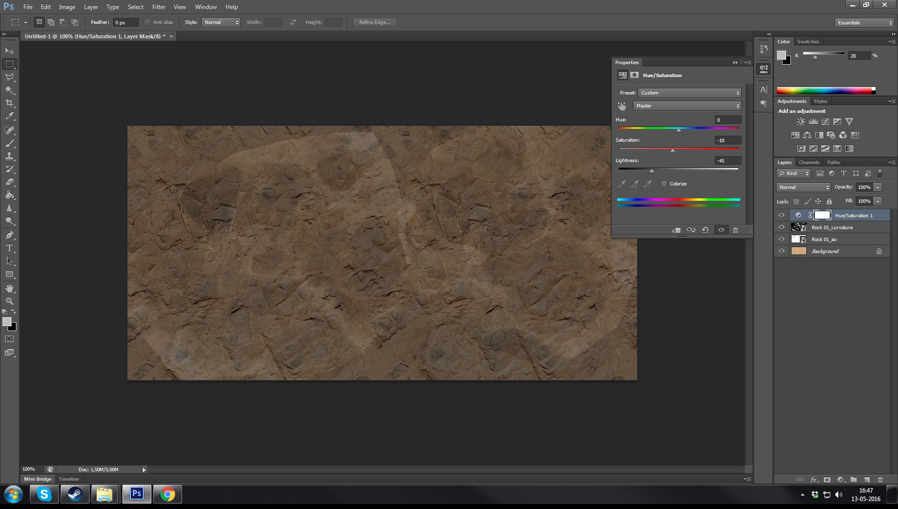Delete the adjustment using Properties trash icon
The height and width of the screenshot is (509, 898).
tap(735, 230)
